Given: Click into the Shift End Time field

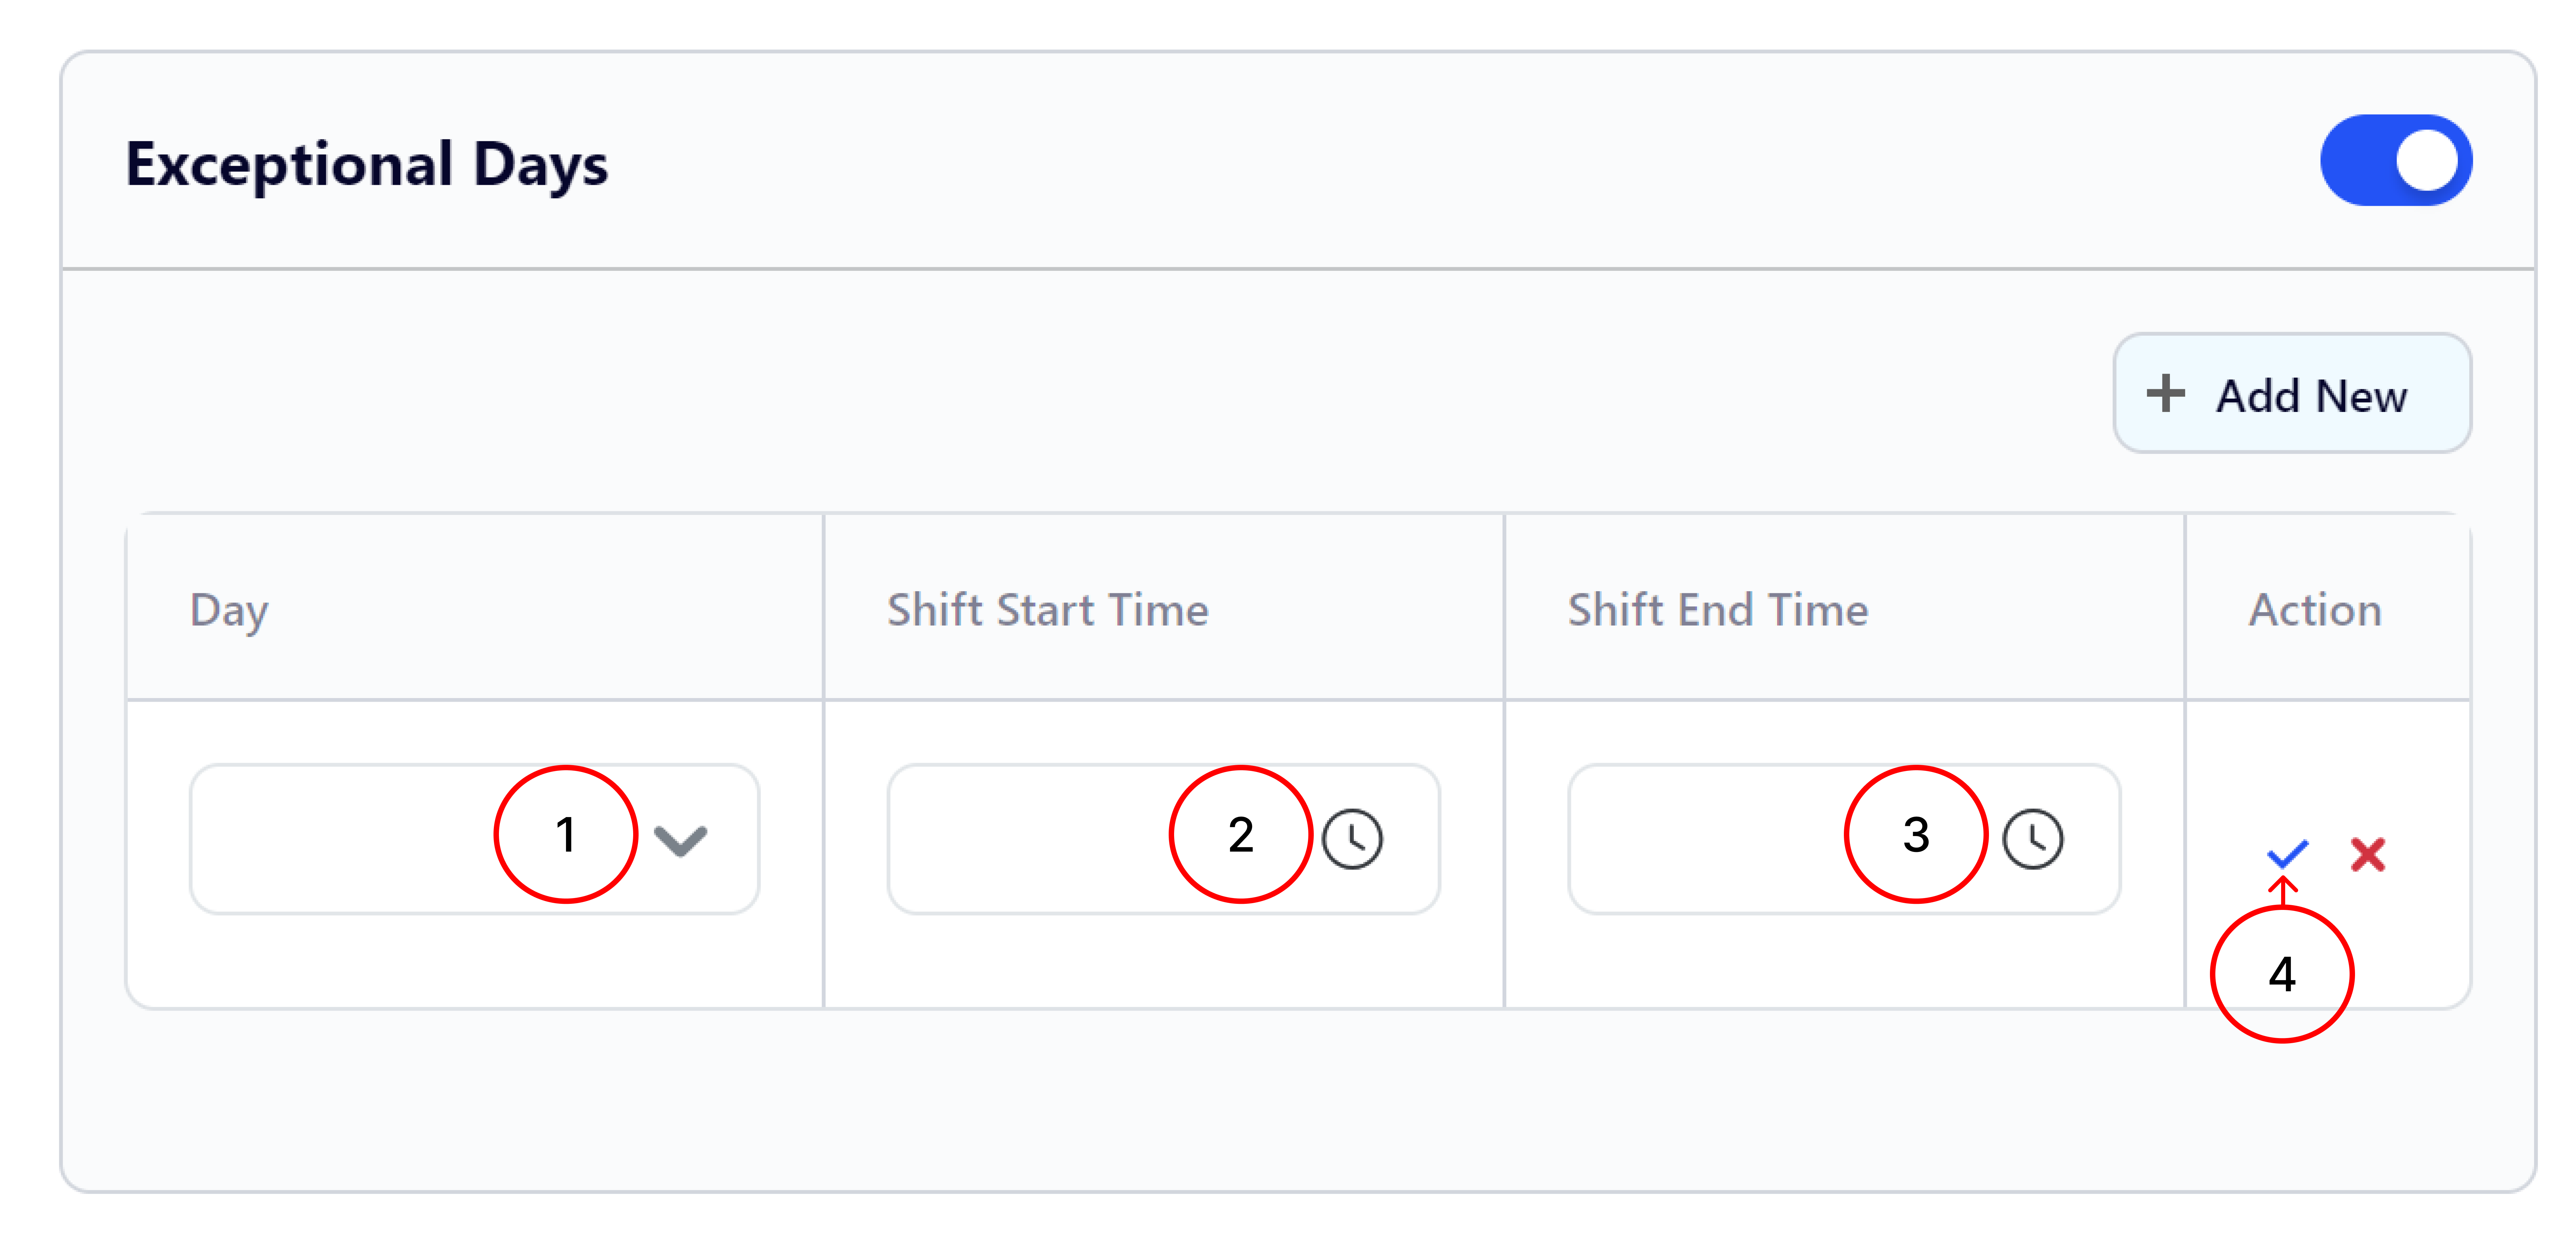Looking at the screenshot, I should (x=1844, y=839).
